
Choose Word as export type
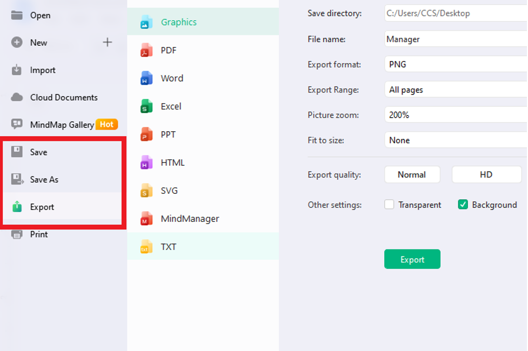click(x=203, y=78)
